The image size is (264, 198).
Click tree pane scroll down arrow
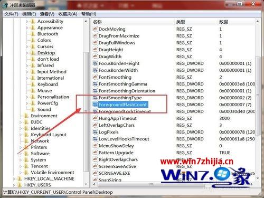point(86,184)
